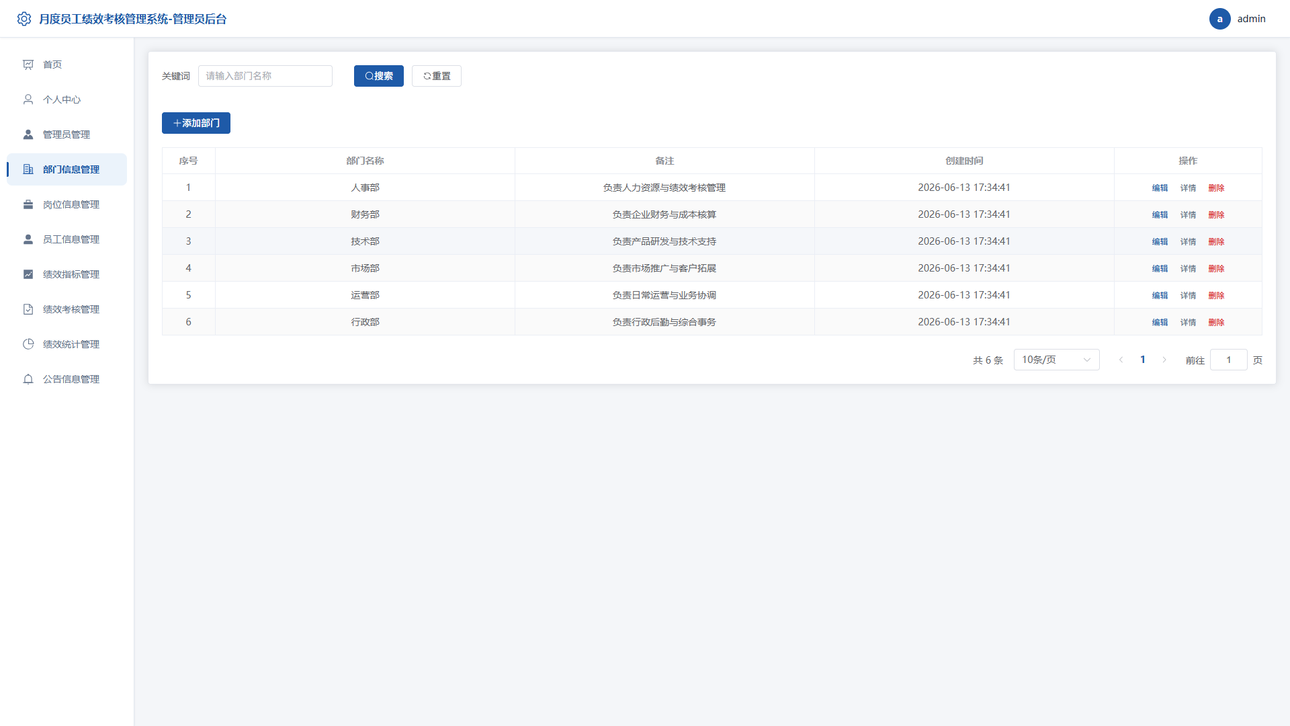
Task: Click the settings gear logo icon
Action: [24, 19]
